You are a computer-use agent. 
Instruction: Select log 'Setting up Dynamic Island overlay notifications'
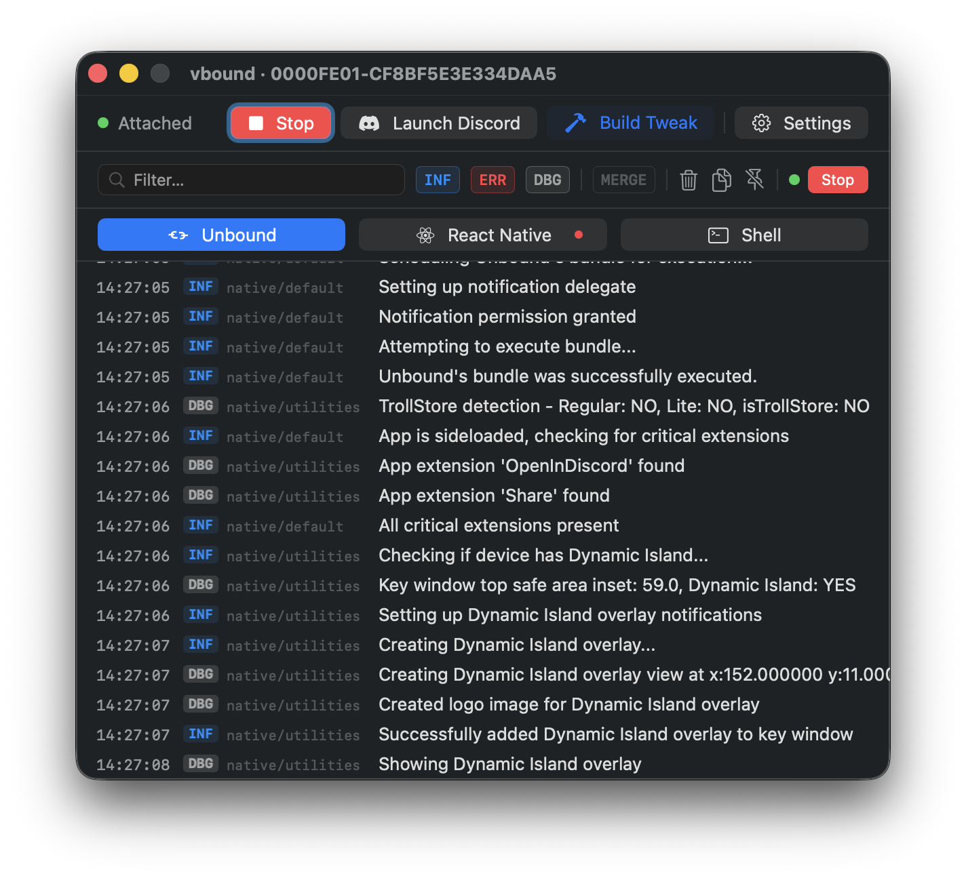tap(483, 615)
